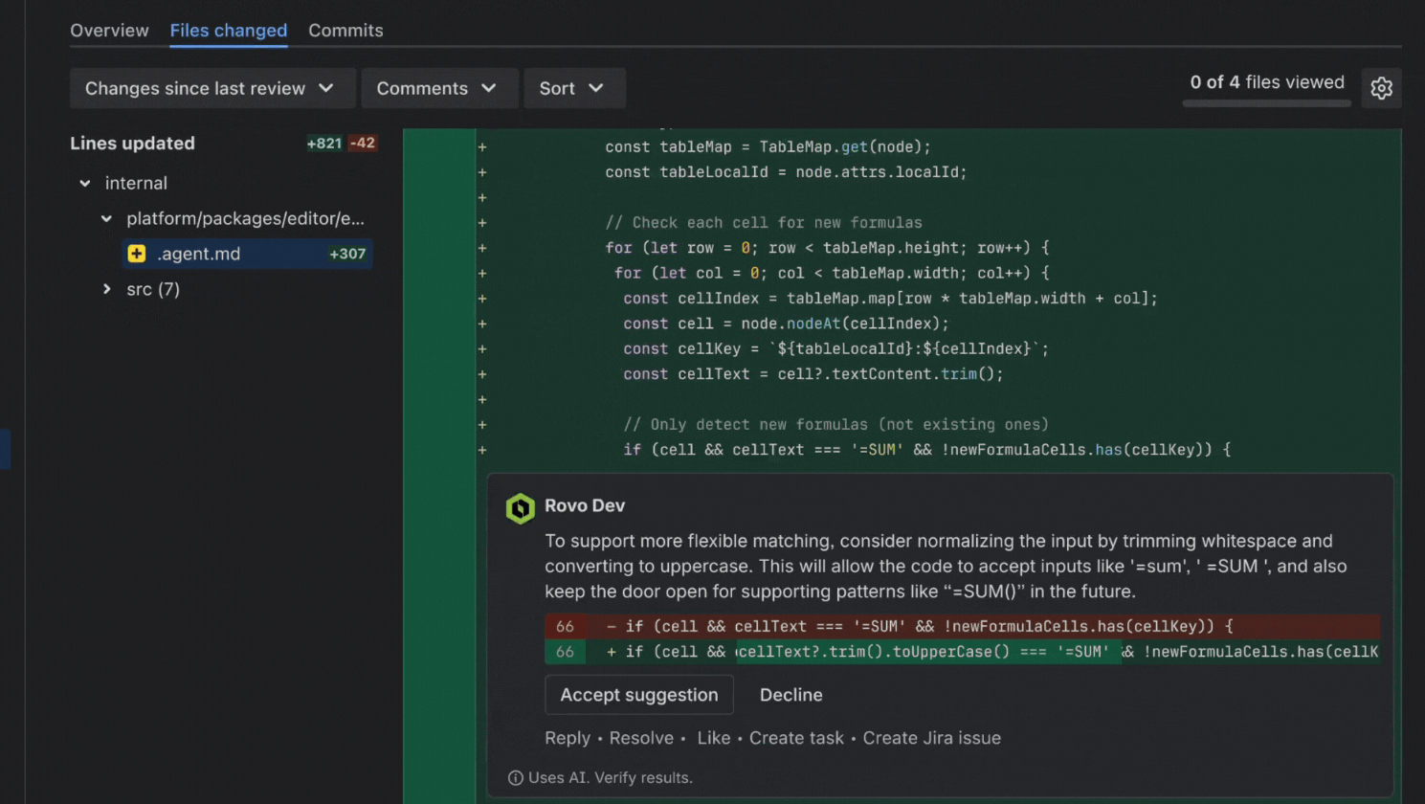Click the Rovo Dev avatar icon
Screen dimensions: 1425x804
click(x=521, y=508)
